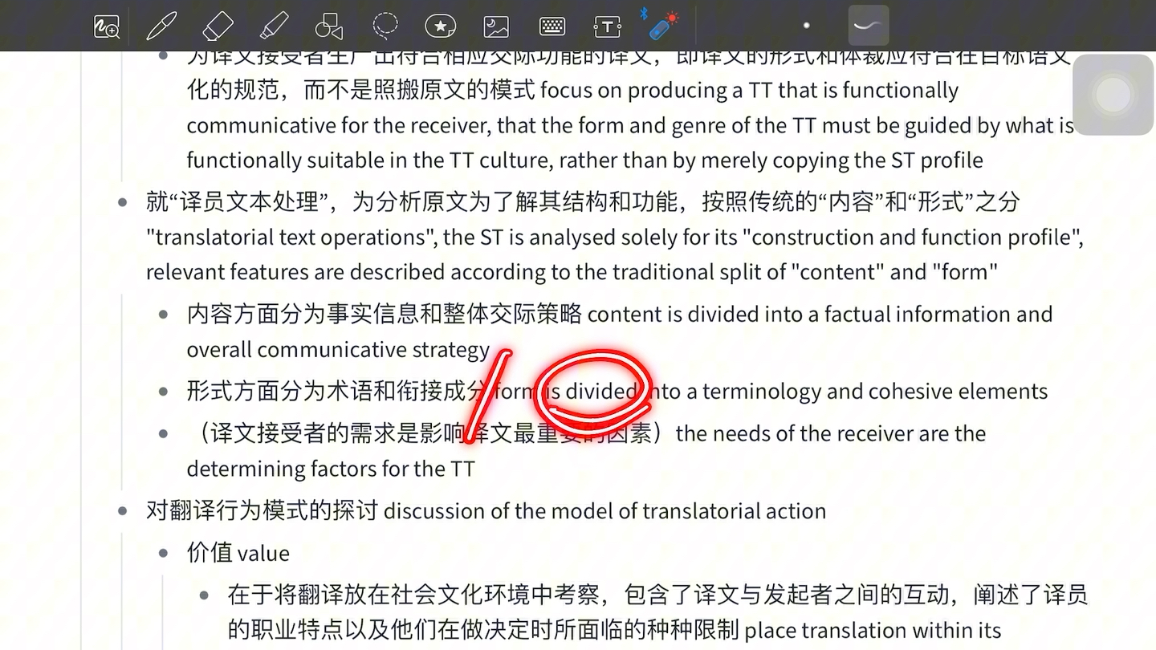This screenshot has width=1156, height=650.
Task: Activate the keyboard typing tool
Action: point(552,26)
